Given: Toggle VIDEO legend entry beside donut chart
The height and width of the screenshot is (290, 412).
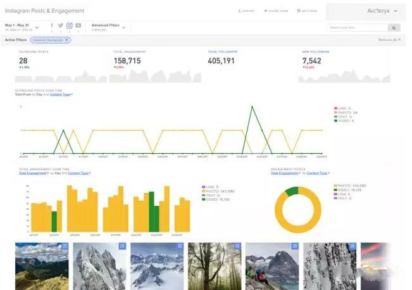Looking at the screenshot, I should point(347,190).
